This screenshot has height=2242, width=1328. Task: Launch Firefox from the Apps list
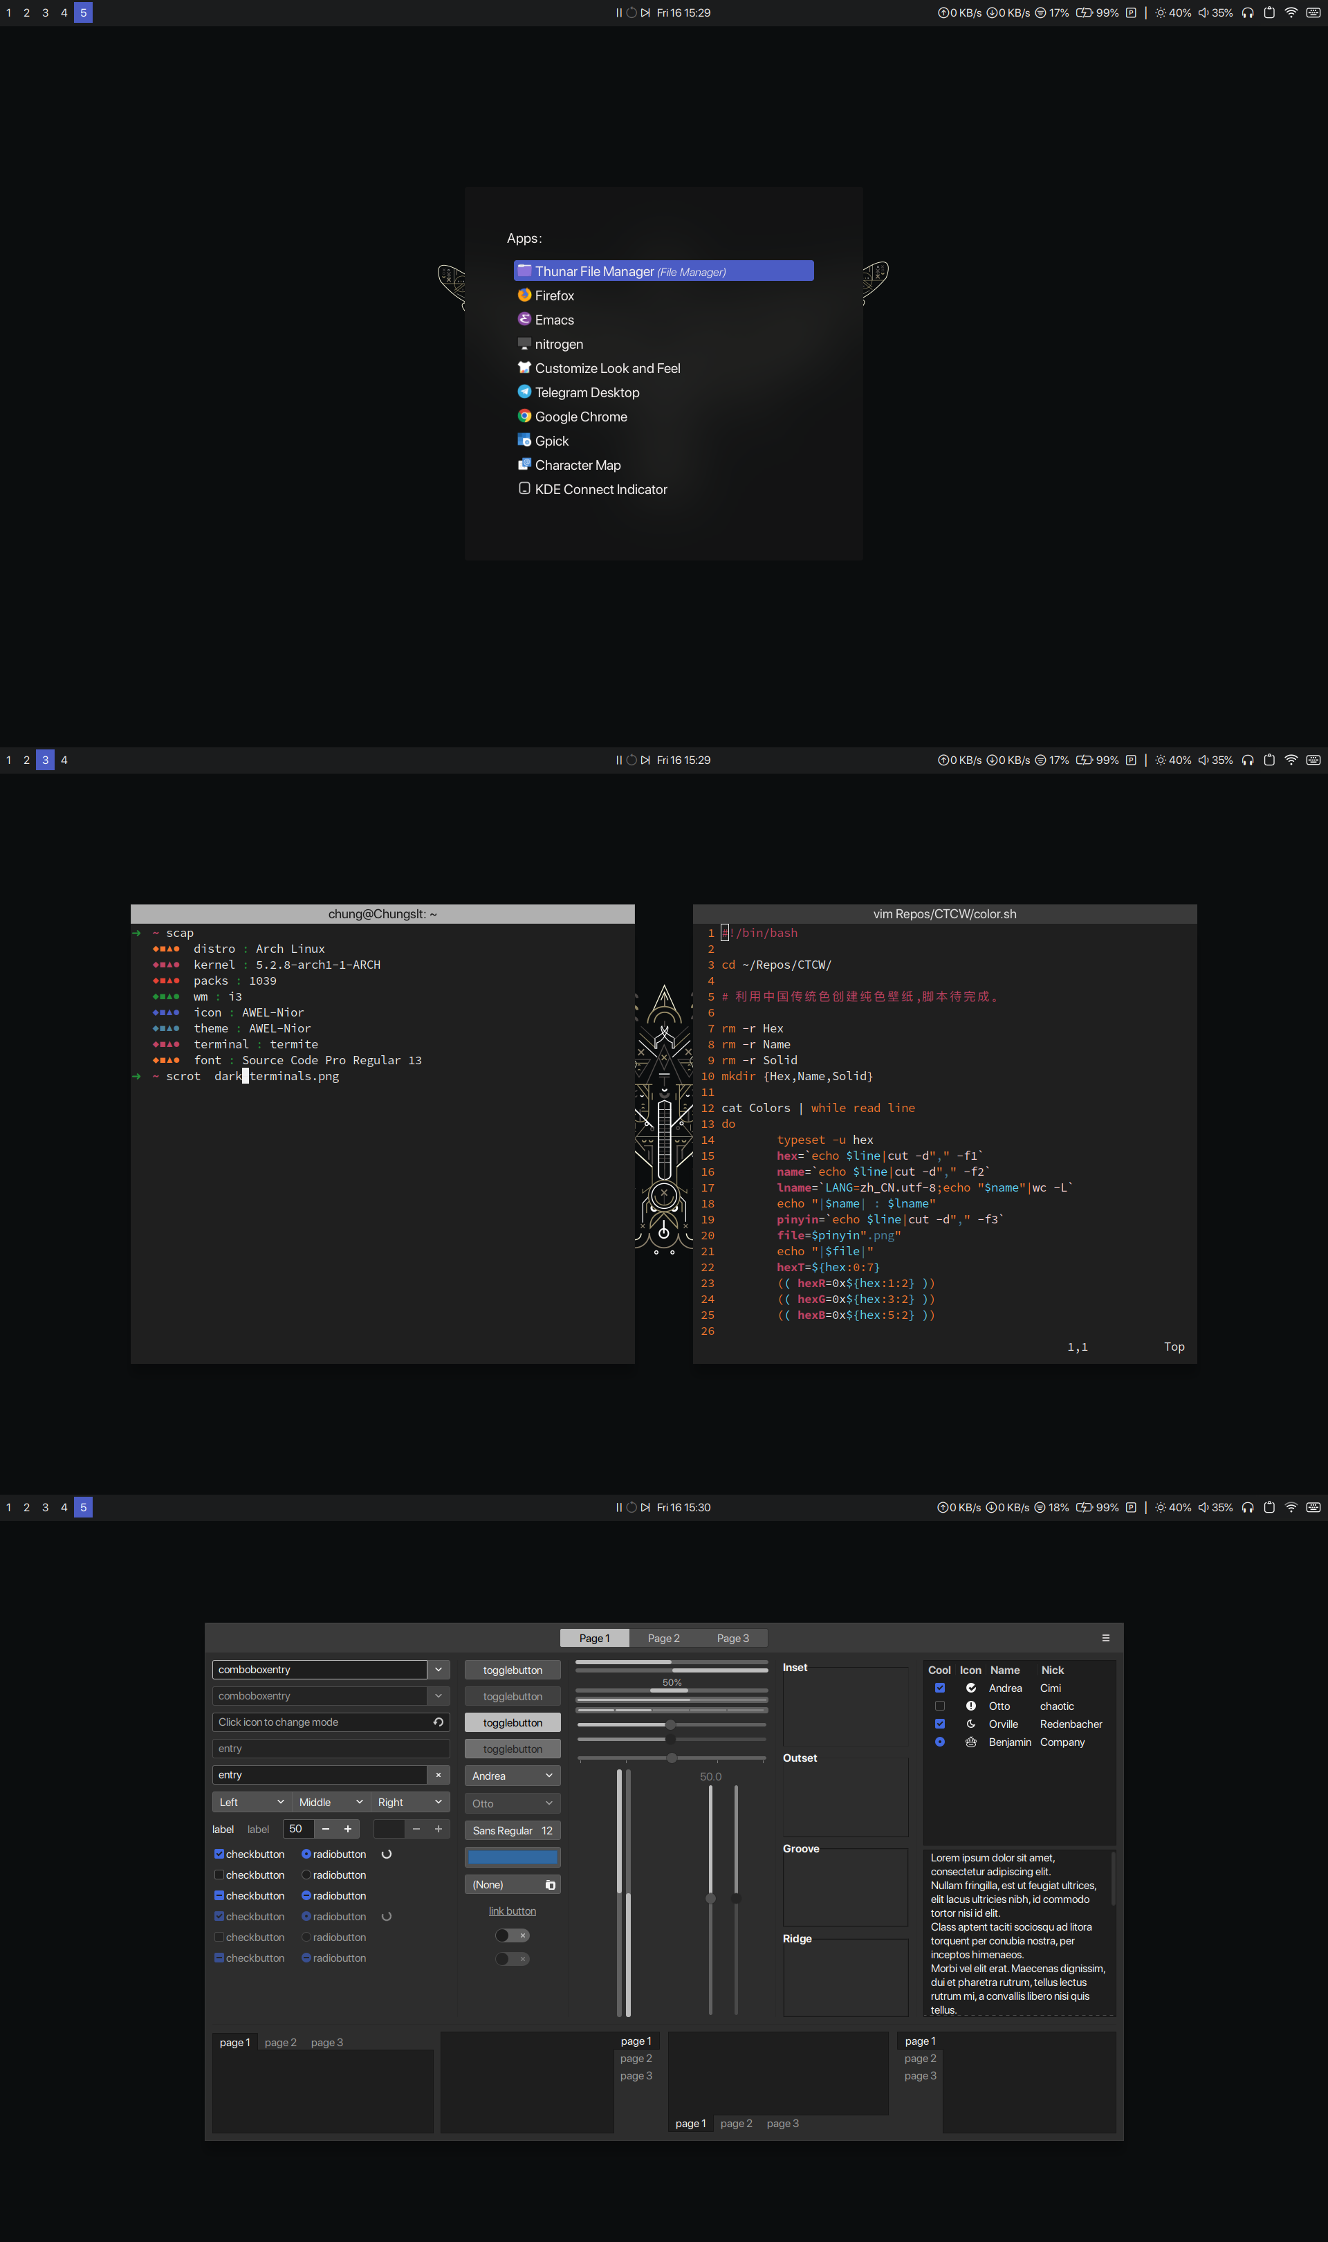coord(554,295)
